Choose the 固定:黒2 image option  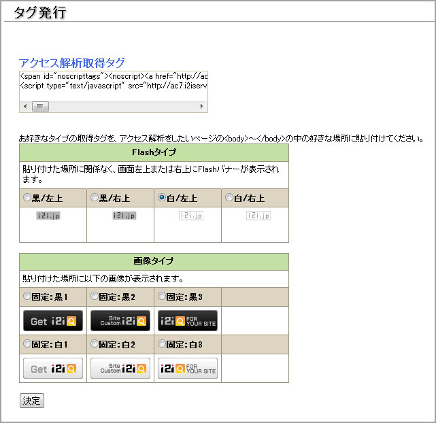point(95,297)
